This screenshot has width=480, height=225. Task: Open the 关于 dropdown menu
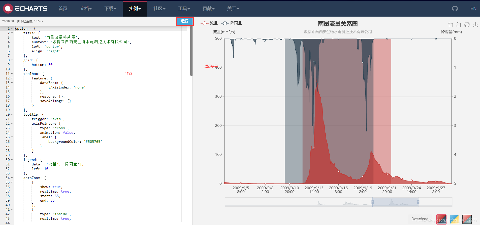pos(233,9)
